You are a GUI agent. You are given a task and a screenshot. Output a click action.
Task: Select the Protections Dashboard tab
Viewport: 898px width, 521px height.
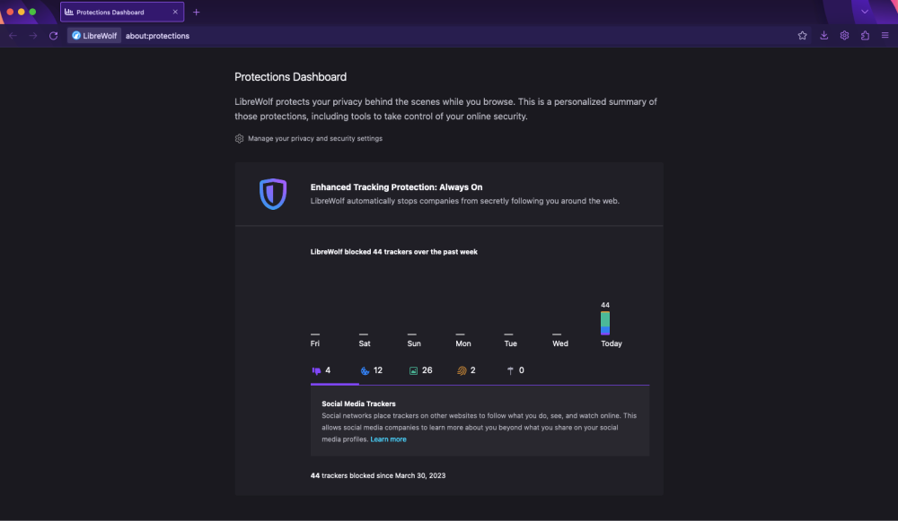coord(122,12)
